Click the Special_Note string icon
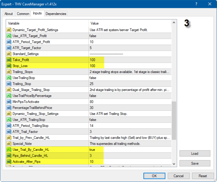Image resolution: width=217 pixels, height=182 pixels. pyautogui.click(x=9, y=144)
